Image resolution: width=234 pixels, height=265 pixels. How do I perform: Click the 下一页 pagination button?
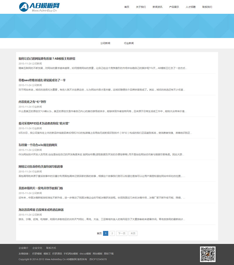click(122, 233)
